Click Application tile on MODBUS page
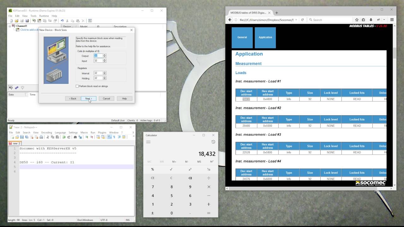The height and width of the screenshot is (227, 404). pyautogui.click(x=265, y=38)
